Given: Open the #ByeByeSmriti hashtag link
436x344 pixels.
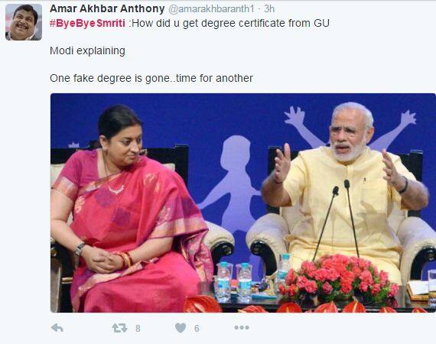Looking at the screenshot, I should [87, 23].
